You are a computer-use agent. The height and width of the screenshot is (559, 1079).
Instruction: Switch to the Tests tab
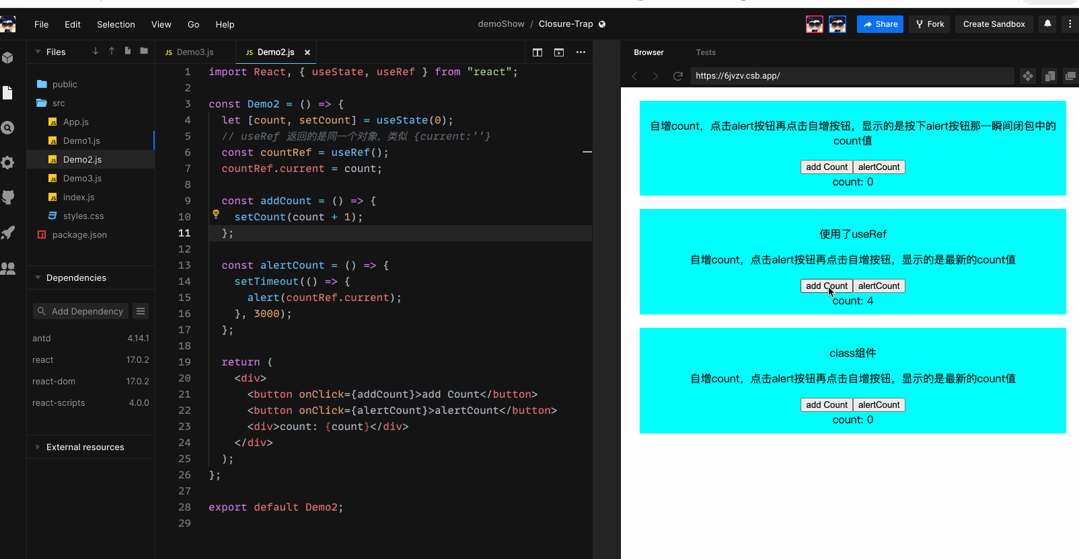point(706,52)
